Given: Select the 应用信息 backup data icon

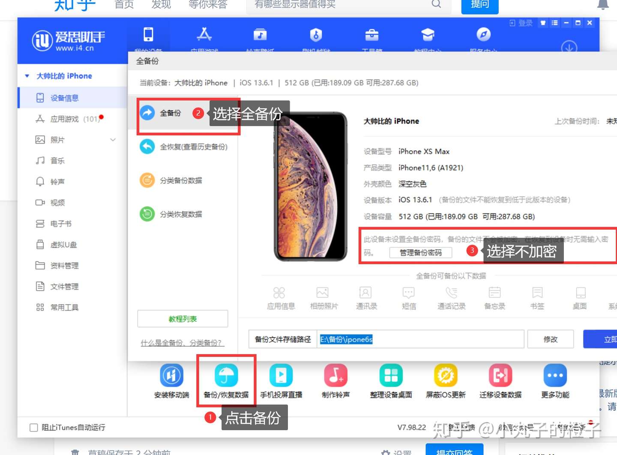Looking at the screenshot, I should (279, 293).
